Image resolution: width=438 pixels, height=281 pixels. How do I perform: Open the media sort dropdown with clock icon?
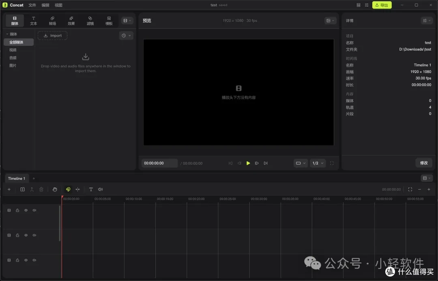tap(126, 35)
